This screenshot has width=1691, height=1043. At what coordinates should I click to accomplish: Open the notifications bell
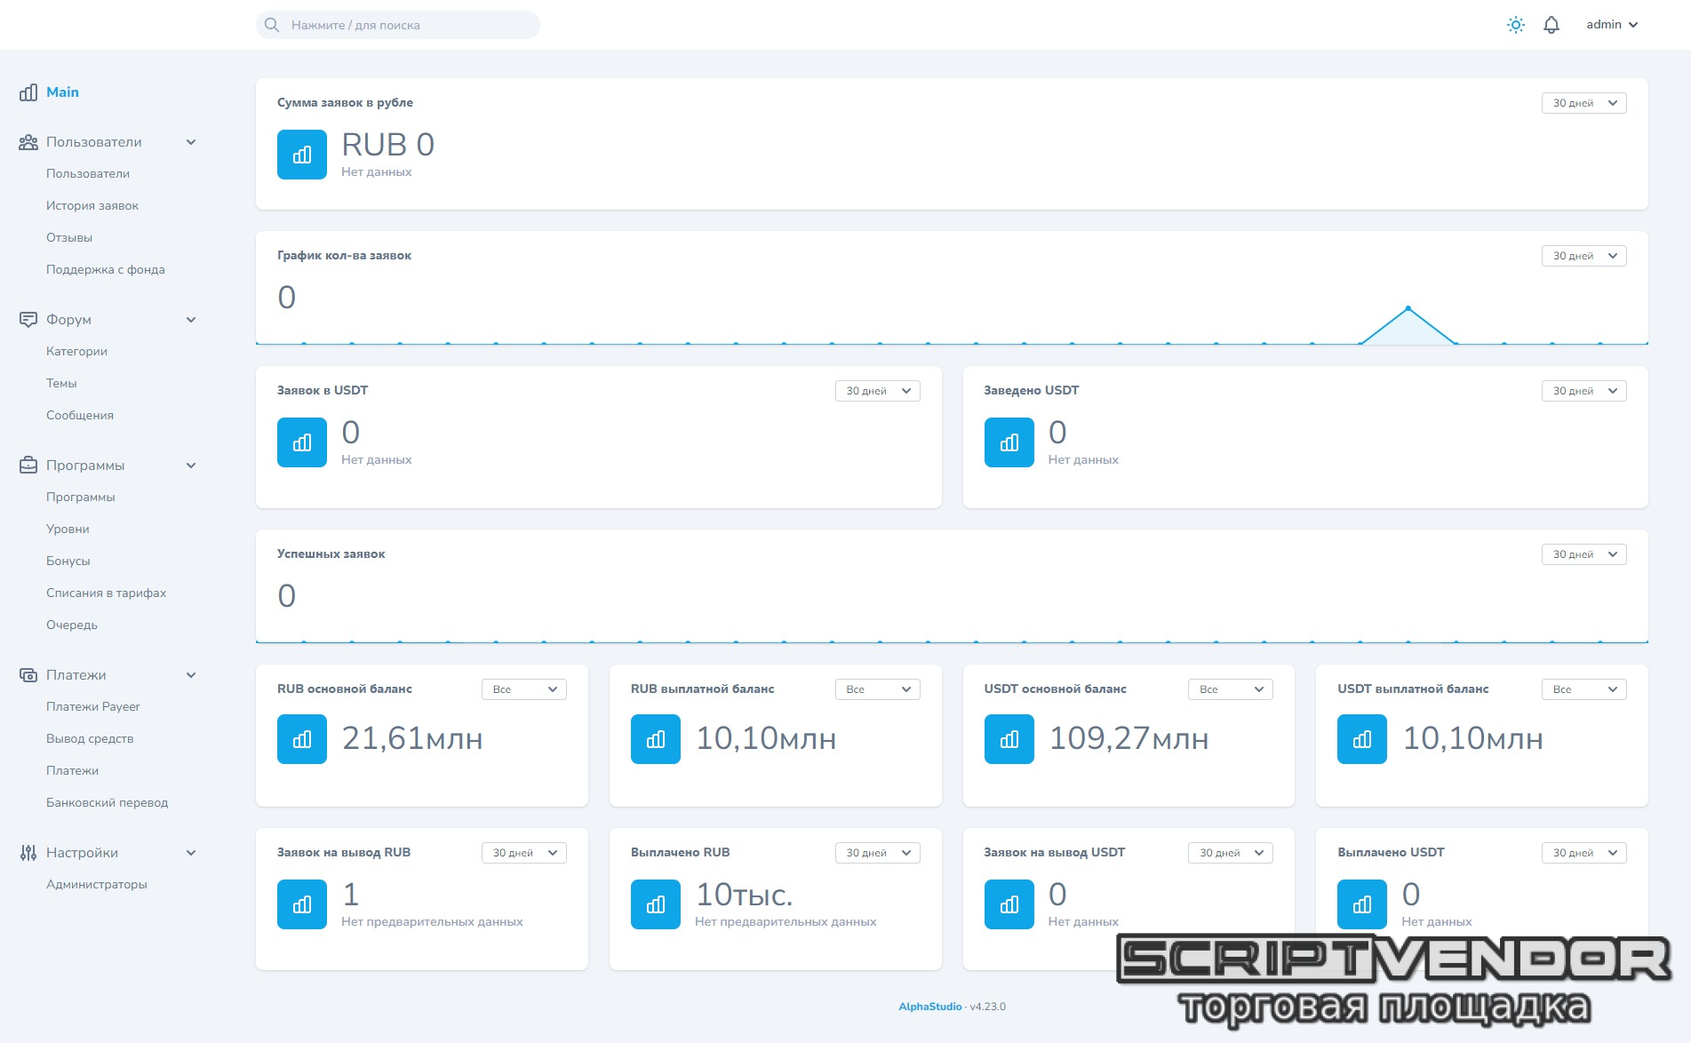point(1551,25)
